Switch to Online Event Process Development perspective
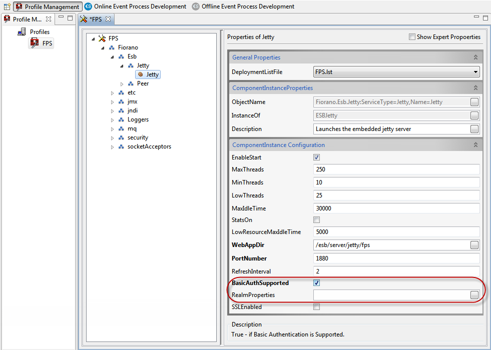 pos(135,6)
